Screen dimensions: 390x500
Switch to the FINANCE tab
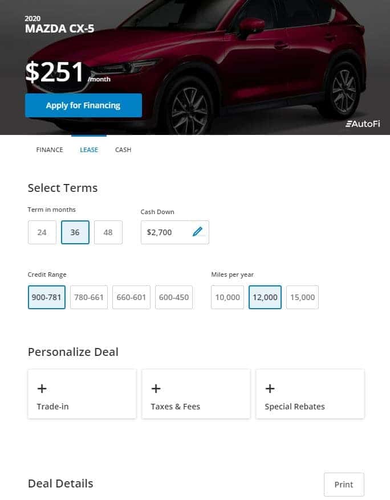50,150
